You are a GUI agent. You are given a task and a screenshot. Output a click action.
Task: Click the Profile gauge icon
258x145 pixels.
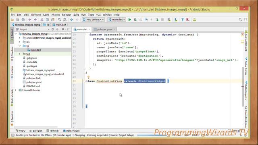tap(146, 20)
